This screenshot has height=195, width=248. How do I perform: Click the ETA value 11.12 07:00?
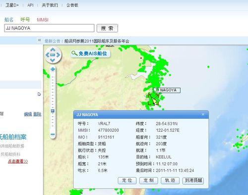[x=167, y=164]
